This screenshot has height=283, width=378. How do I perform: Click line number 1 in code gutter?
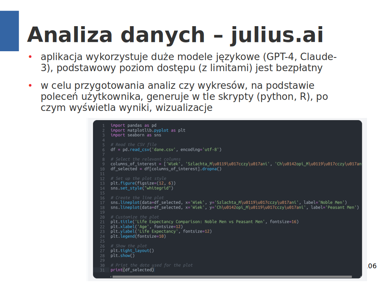click(103, 126)
